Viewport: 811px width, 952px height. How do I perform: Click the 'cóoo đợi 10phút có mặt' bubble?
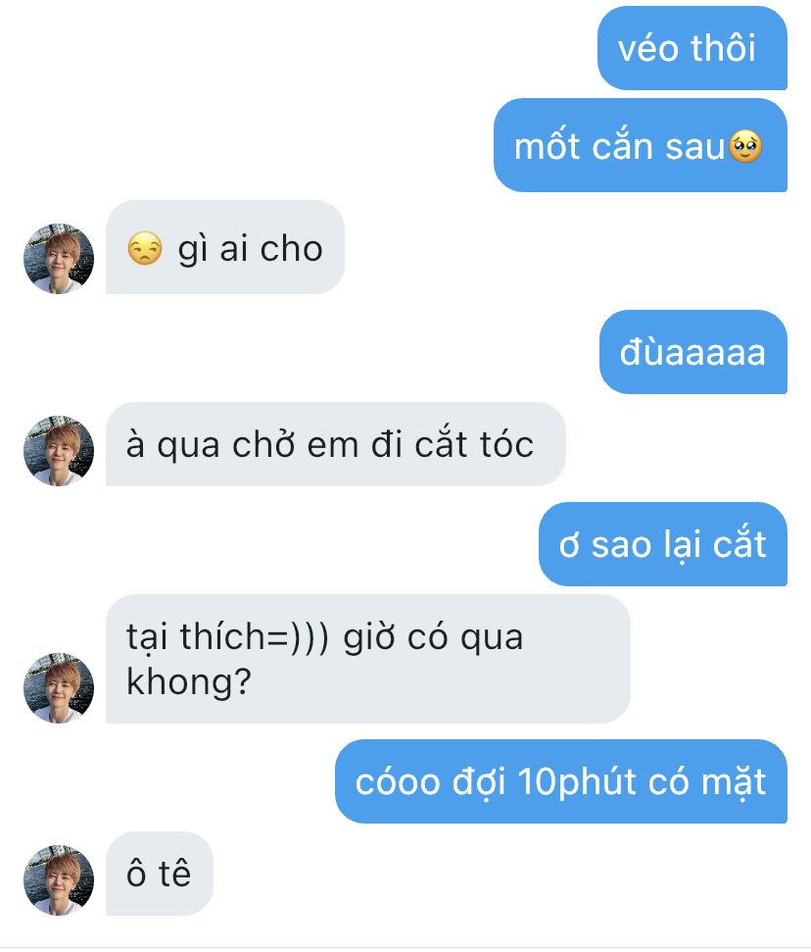point(561,781)
